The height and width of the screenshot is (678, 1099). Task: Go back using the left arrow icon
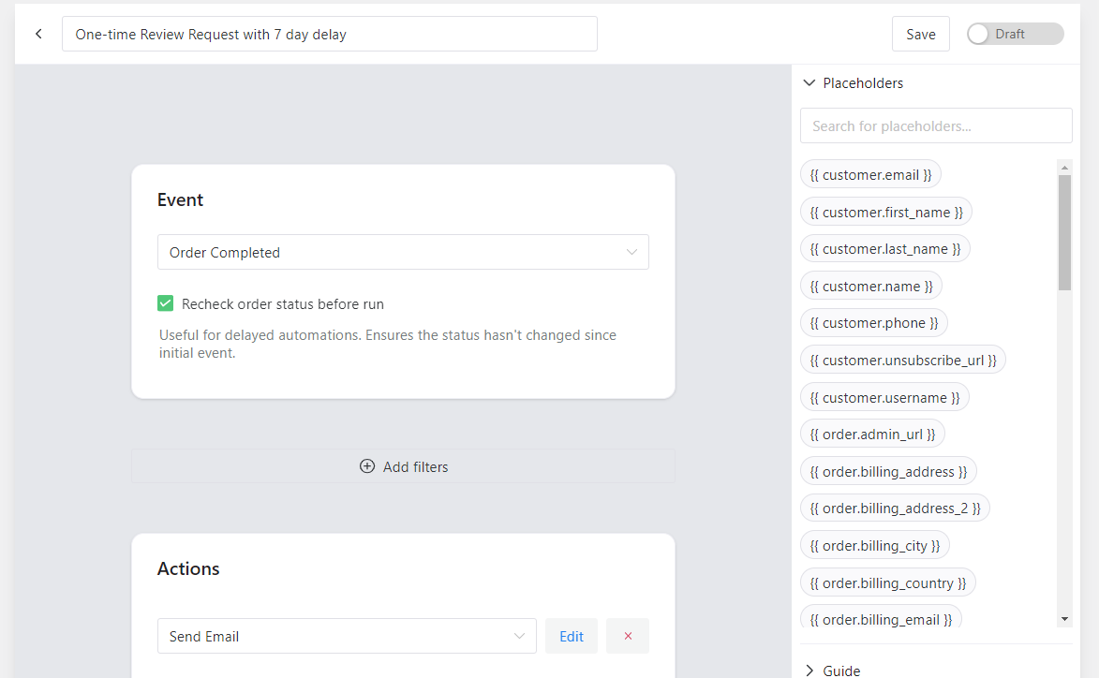(x=38, y=34)
